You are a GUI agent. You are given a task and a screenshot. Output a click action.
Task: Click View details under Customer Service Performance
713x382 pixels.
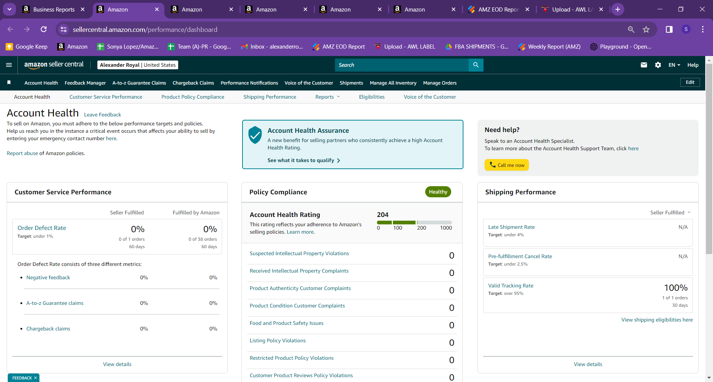tap(117, 364)
